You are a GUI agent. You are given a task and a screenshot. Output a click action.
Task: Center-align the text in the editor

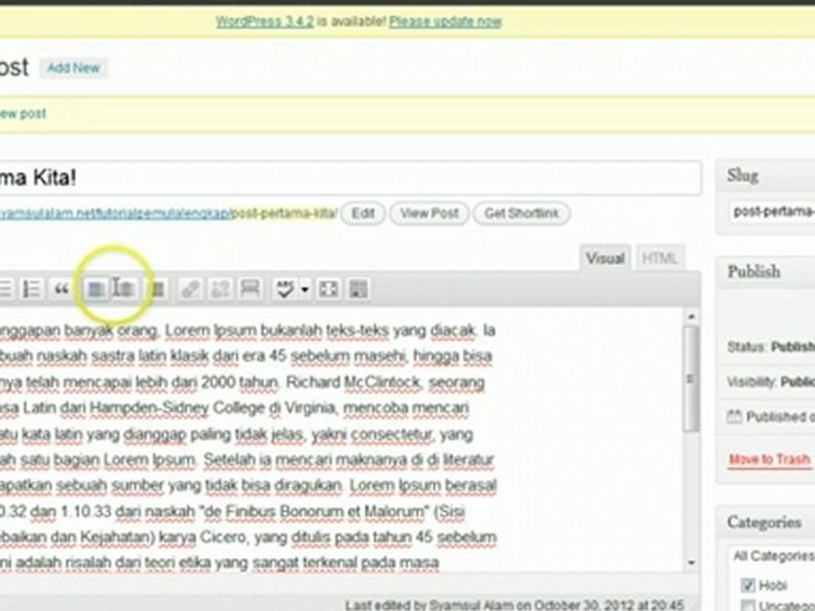(x=126, y=289)
